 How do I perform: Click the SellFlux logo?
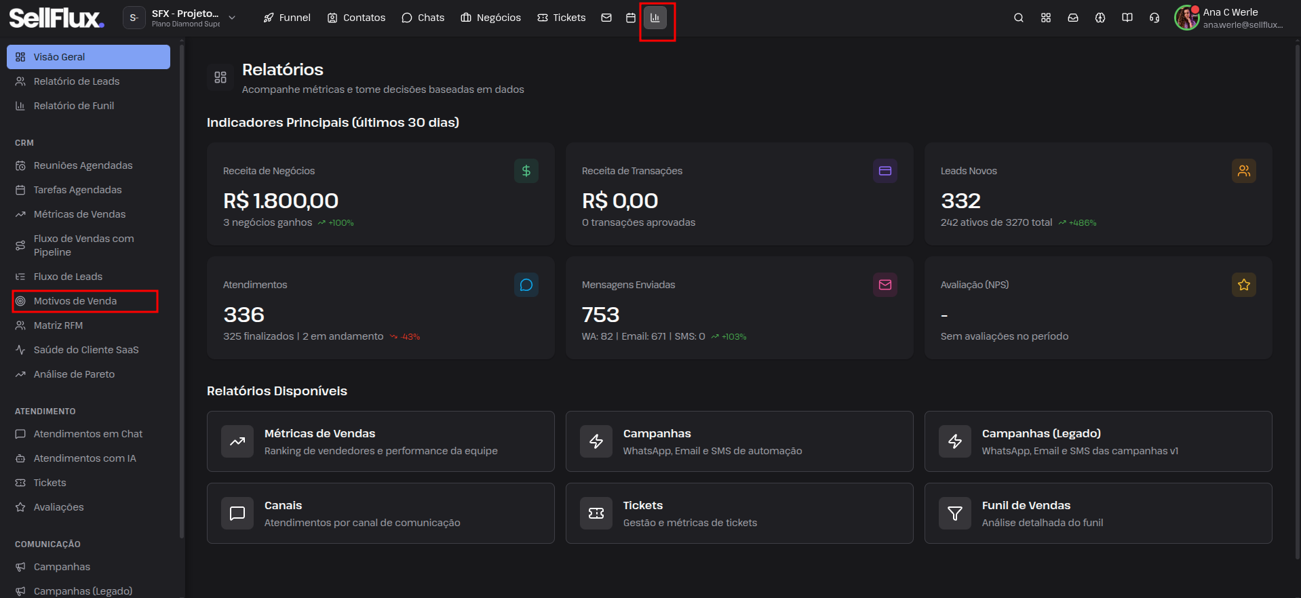(57, 18)
